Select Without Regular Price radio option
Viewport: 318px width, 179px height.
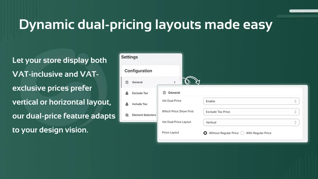pyautogui.click(x=205, y=133)
